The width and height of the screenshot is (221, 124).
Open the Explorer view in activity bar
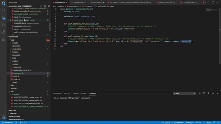(x=3, y=3)
